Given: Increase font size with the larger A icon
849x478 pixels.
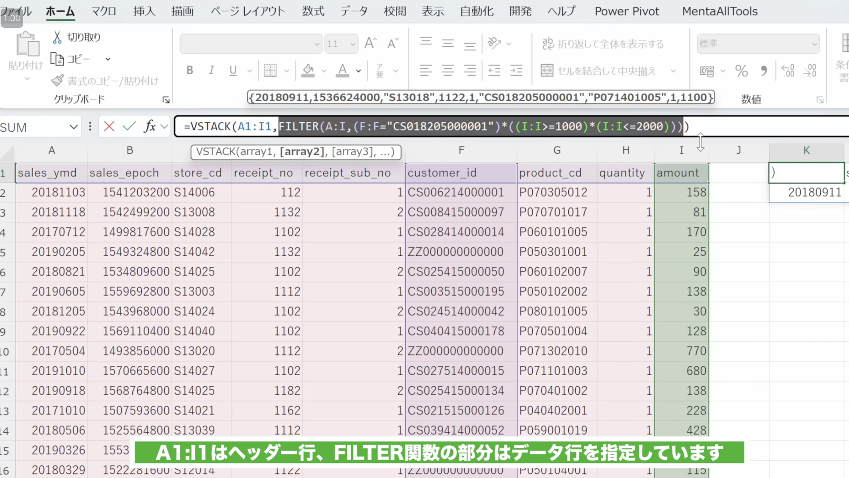Looking at the screenshot, I should 371,43.
